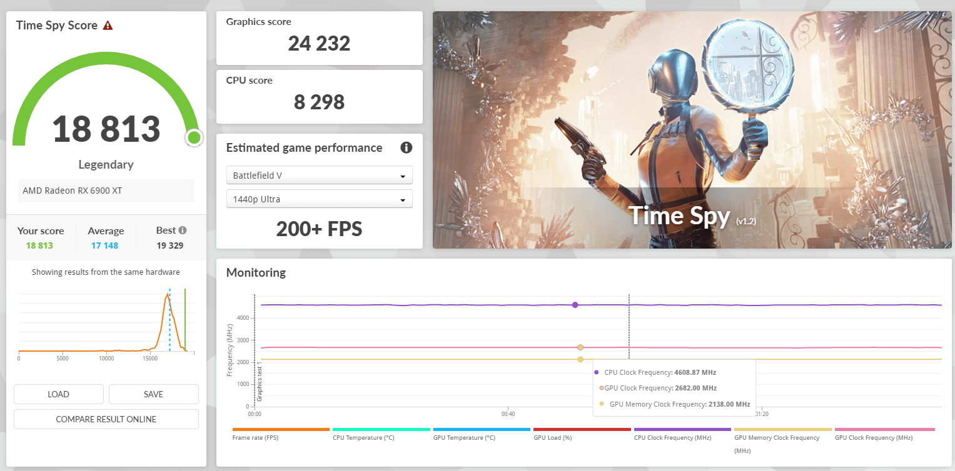Viewport: 955px width, 471px height.
Task: Click the 15000 tick on the histogram axis
Action: pyautogui.click(x=150, y=359)
